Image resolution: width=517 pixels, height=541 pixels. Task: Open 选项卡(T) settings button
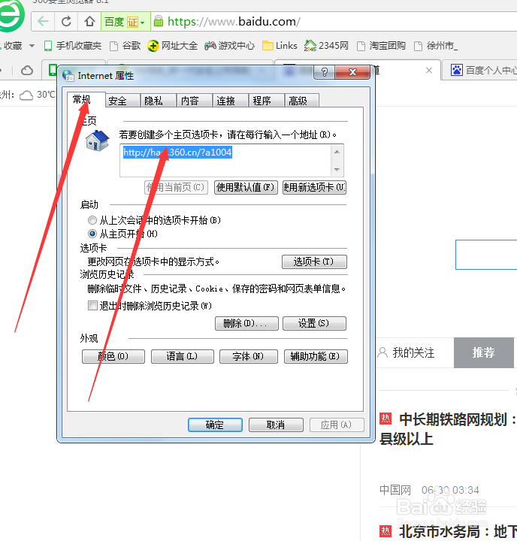pyautogui.click(x=314, y=261)
